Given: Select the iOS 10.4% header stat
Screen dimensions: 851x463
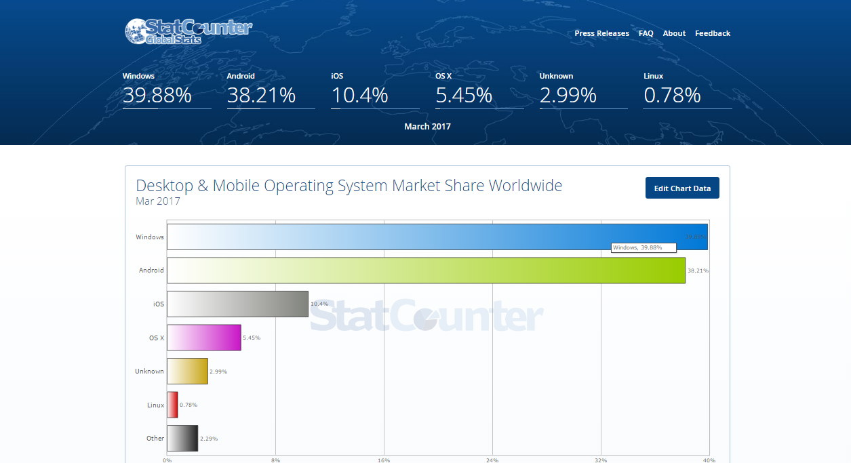Looking at the screenshot, I should click(x=375, y=89).
